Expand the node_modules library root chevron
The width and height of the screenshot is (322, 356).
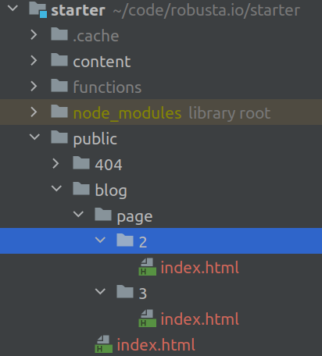point(34,112)
